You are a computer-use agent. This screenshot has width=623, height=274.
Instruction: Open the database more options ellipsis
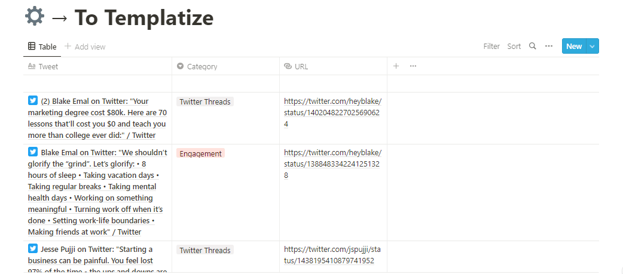[549, 46]
